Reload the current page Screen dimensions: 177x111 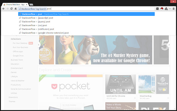[x=12, y=9]
